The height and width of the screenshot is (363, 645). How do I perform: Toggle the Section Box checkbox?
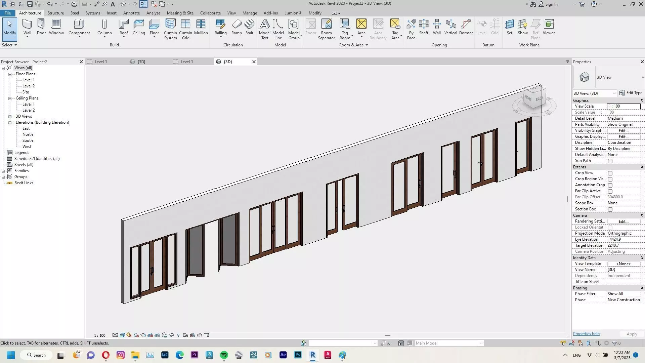(610, 209)
